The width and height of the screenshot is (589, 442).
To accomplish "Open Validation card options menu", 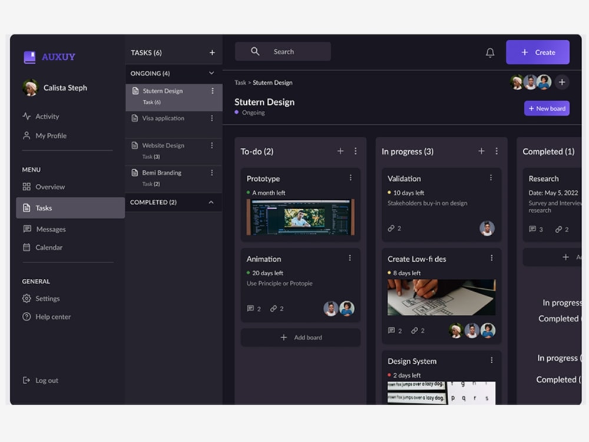I will coord(491,178).
